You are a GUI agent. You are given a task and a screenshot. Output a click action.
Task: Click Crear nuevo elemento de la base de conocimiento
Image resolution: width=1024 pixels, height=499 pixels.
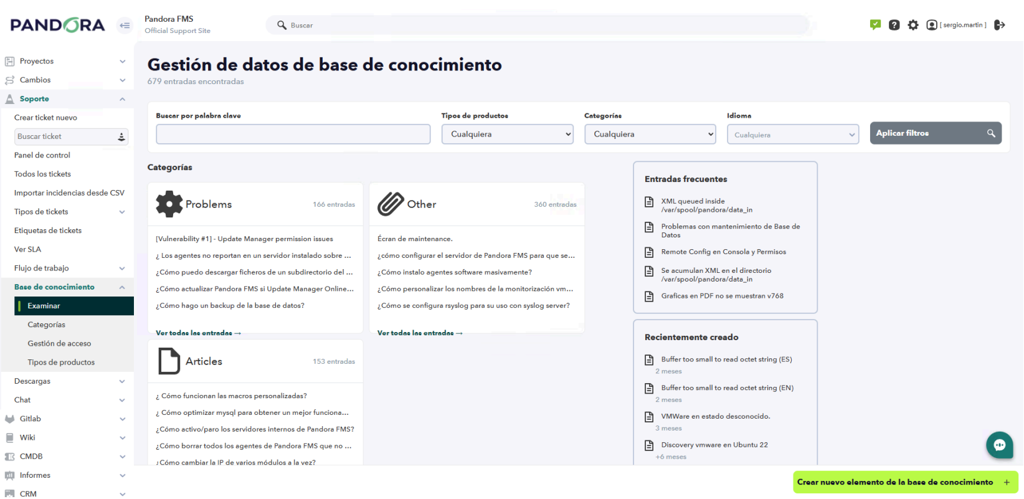(x=905, y=482)
